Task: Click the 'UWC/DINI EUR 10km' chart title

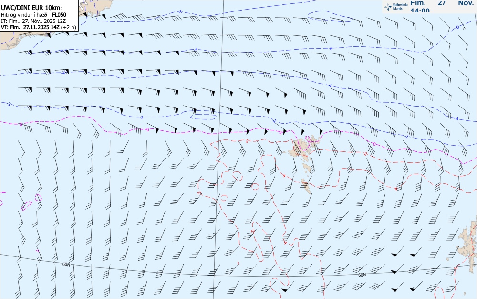Action: click(31, 8)
